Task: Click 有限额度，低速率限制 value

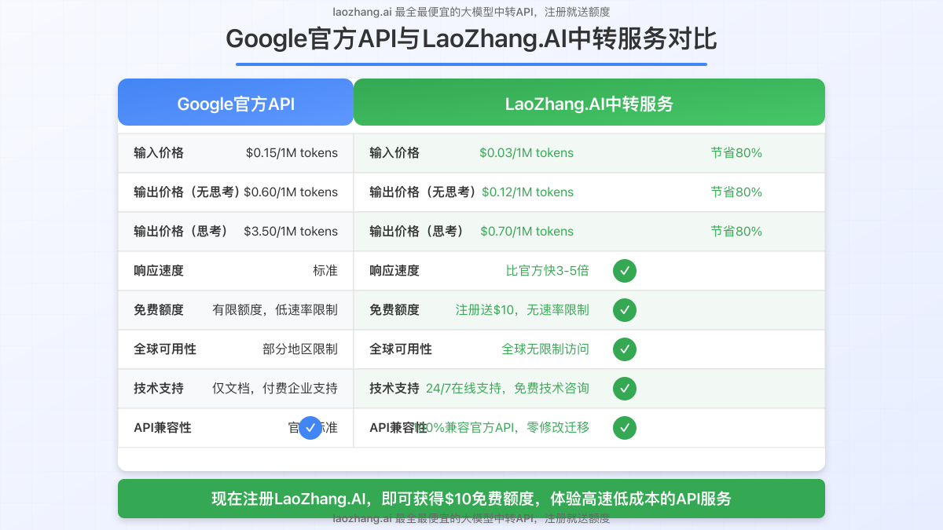Action: (x=275, y=310)
